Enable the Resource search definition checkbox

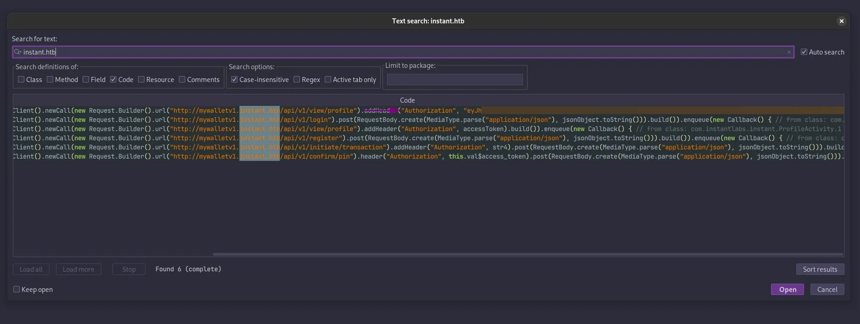[141, 79]
